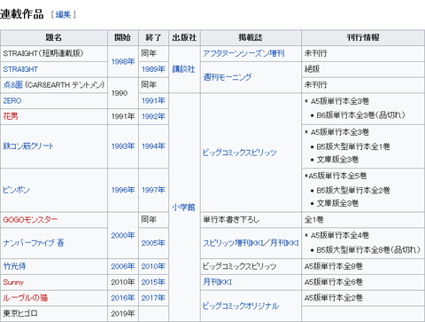Open the 2016年 year link

(123, 298)
